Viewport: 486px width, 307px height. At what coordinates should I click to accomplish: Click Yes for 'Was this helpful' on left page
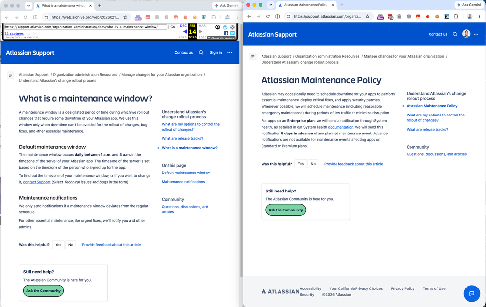coord(58,245)
